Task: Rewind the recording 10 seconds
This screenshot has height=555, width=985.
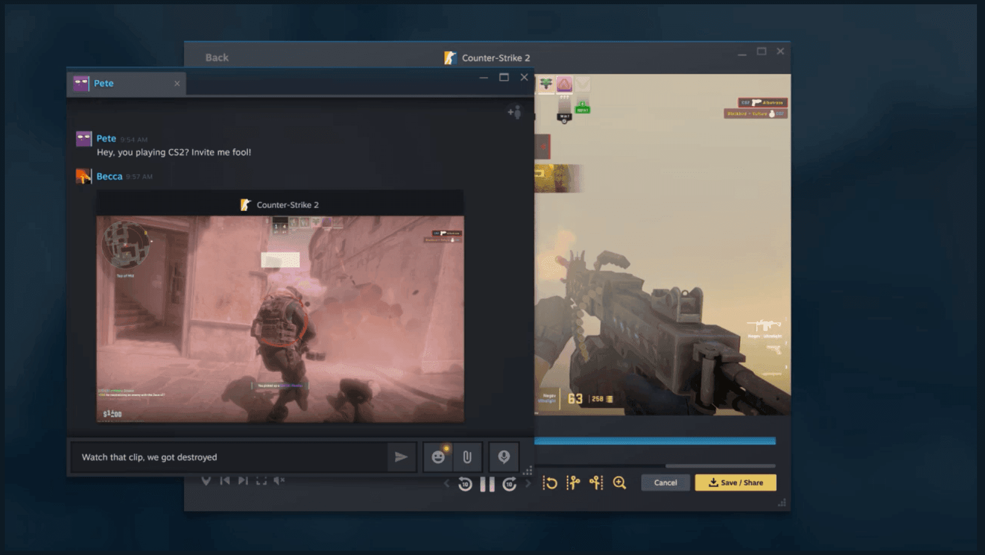Action: pyautogui.click(x=465, y=484)
